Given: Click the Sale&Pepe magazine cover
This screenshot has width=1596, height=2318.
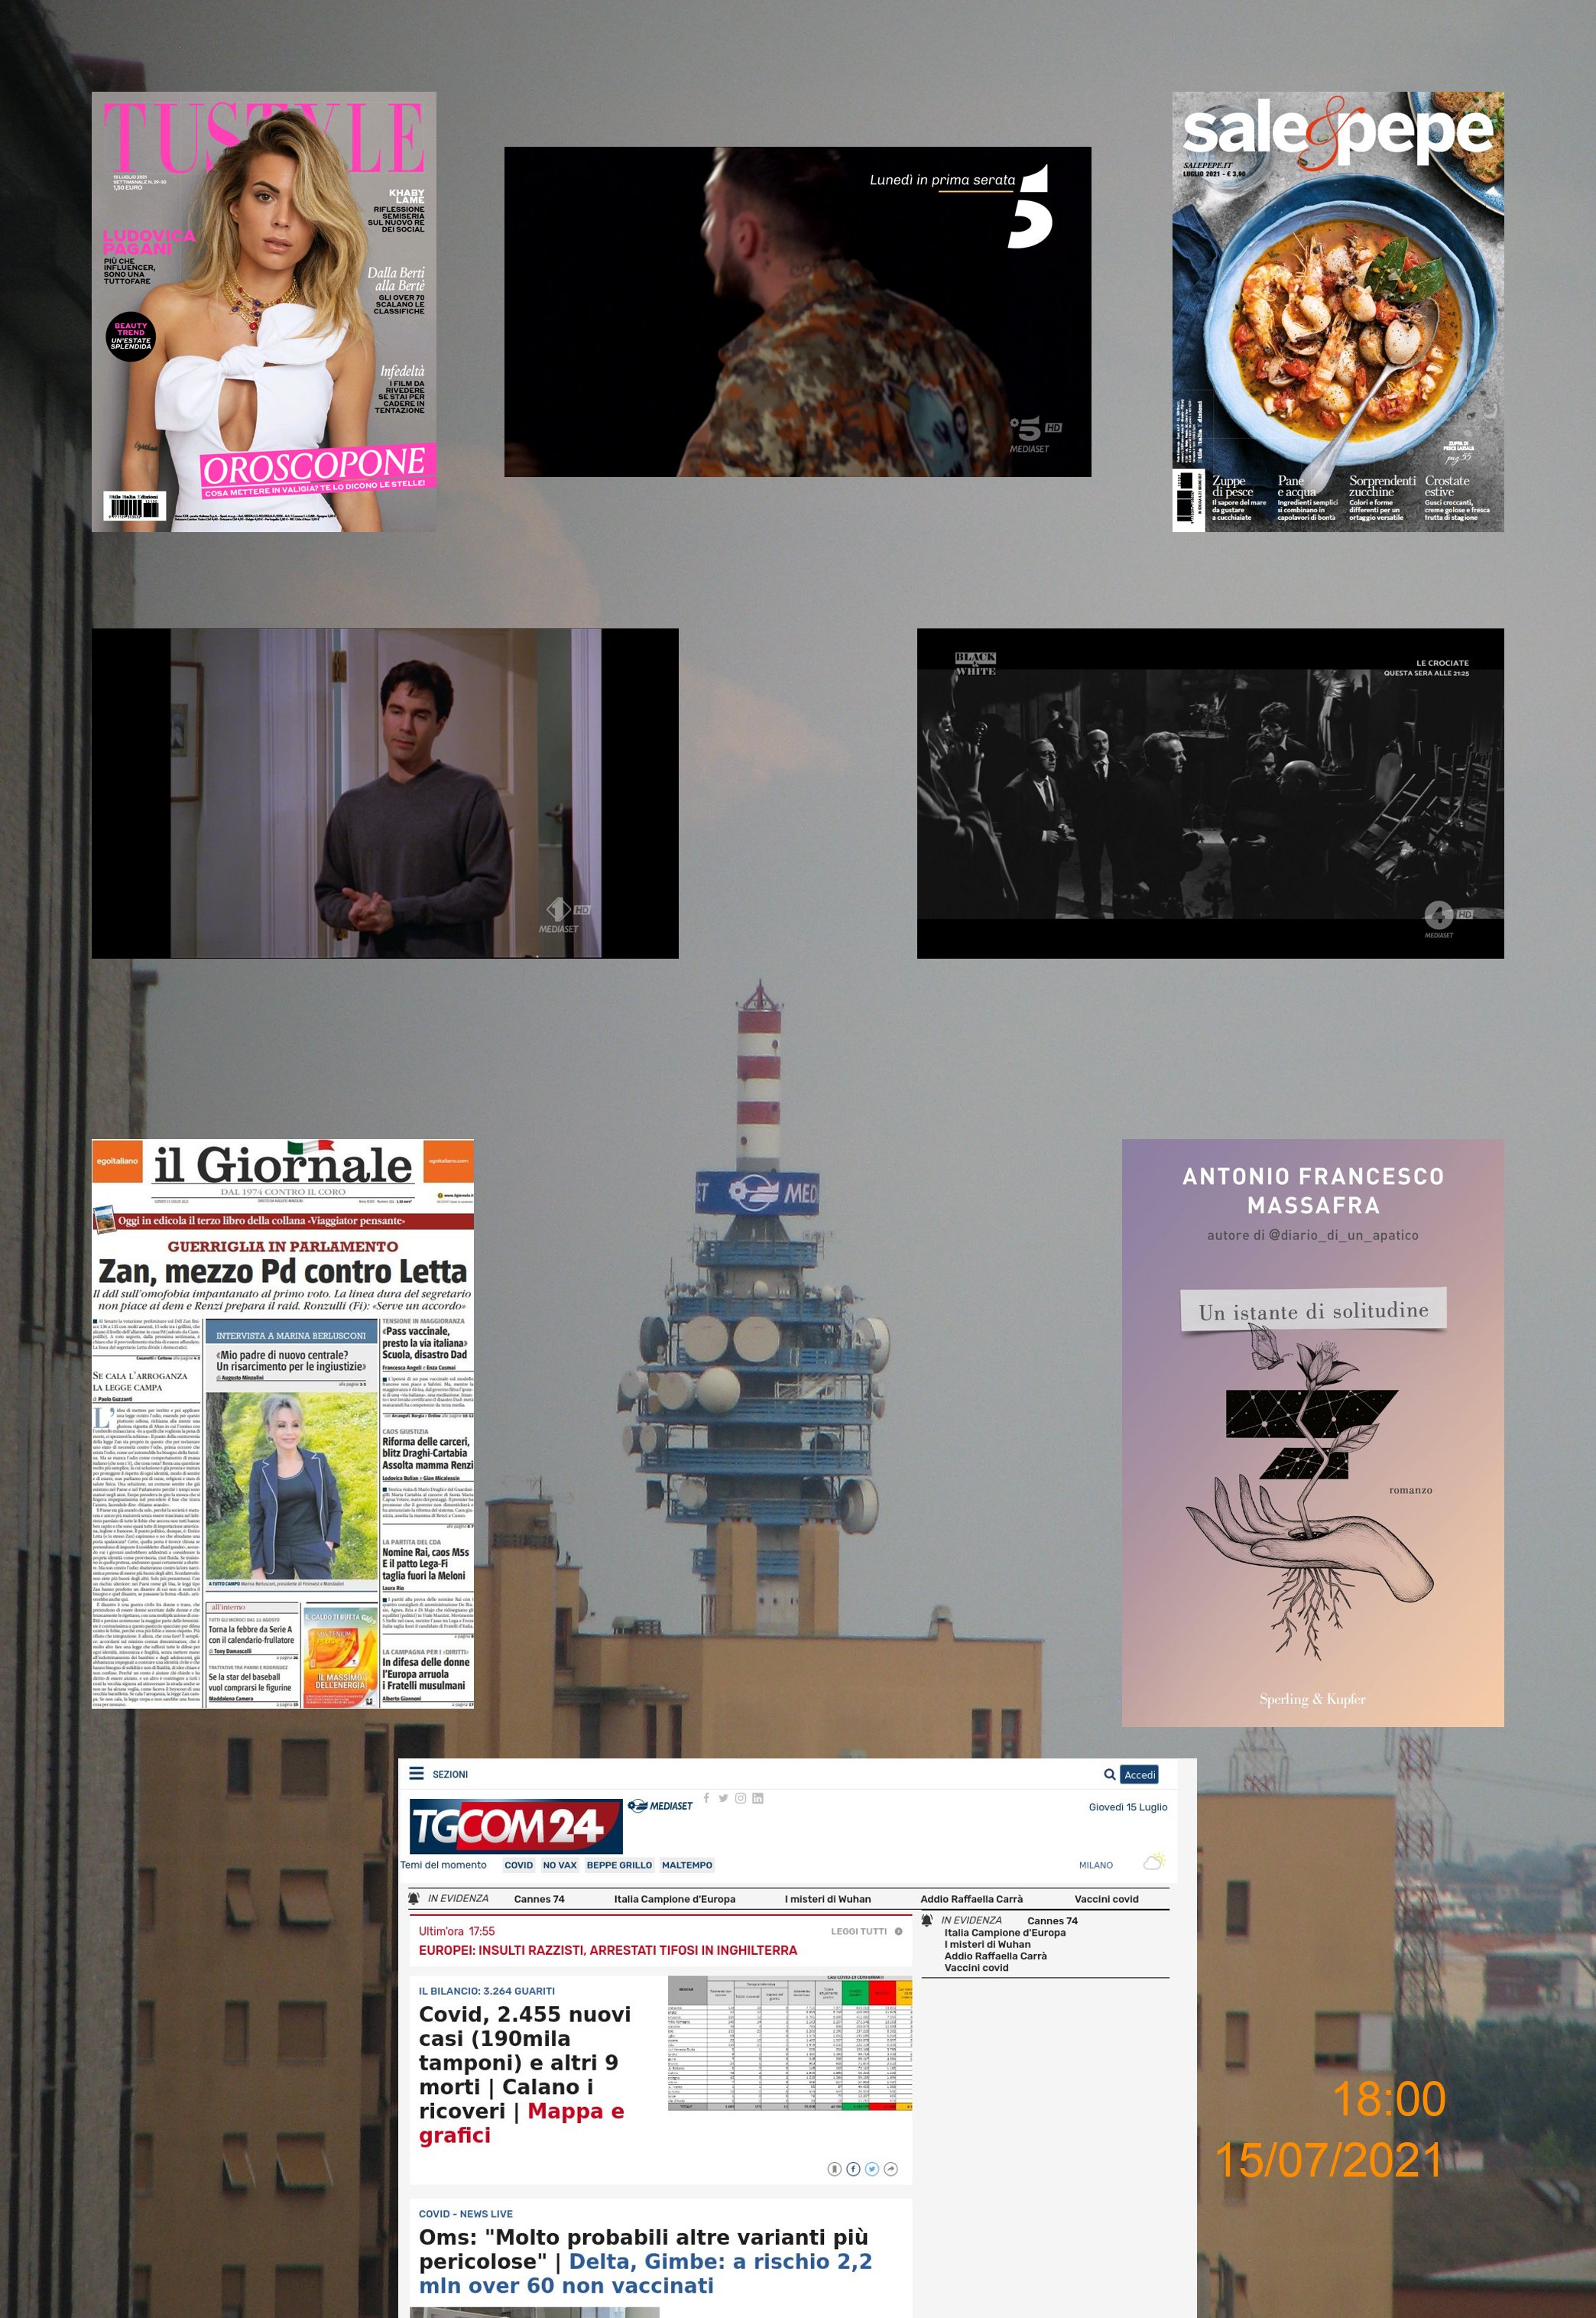Looking at the screenshot, I should [1337, 311].
